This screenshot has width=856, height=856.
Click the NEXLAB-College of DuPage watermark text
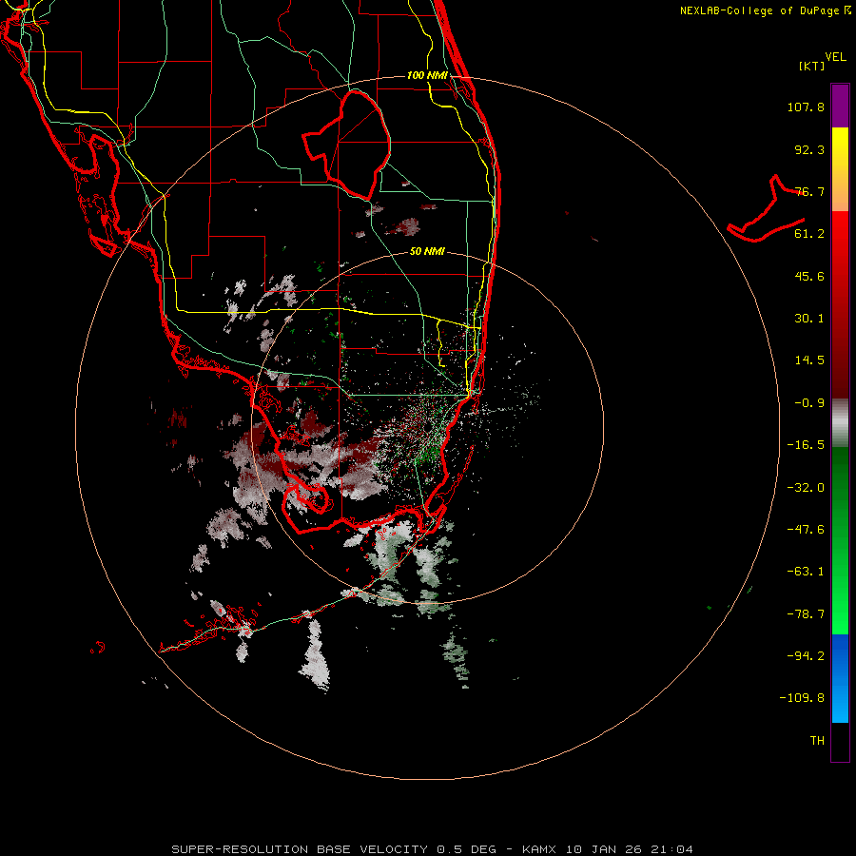765,10
